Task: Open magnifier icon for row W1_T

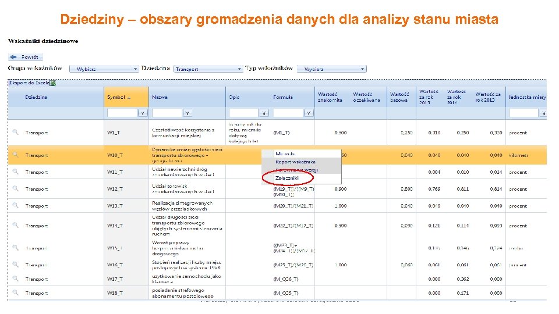Action: 15,132
